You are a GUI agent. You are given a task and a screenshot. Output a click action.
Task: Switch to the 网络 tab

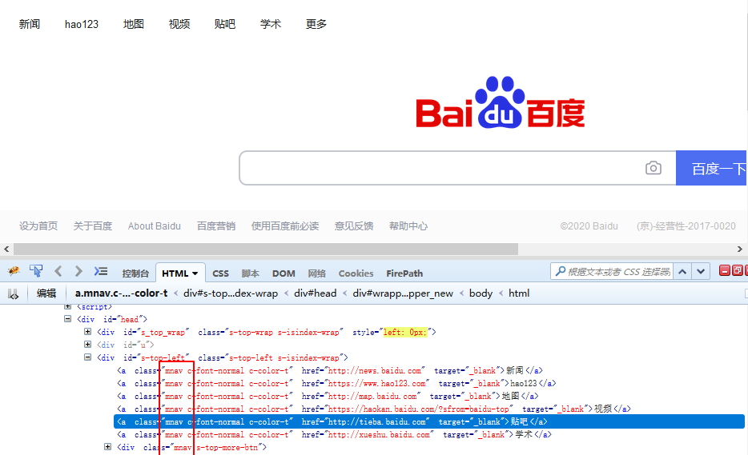click(317, 273)
